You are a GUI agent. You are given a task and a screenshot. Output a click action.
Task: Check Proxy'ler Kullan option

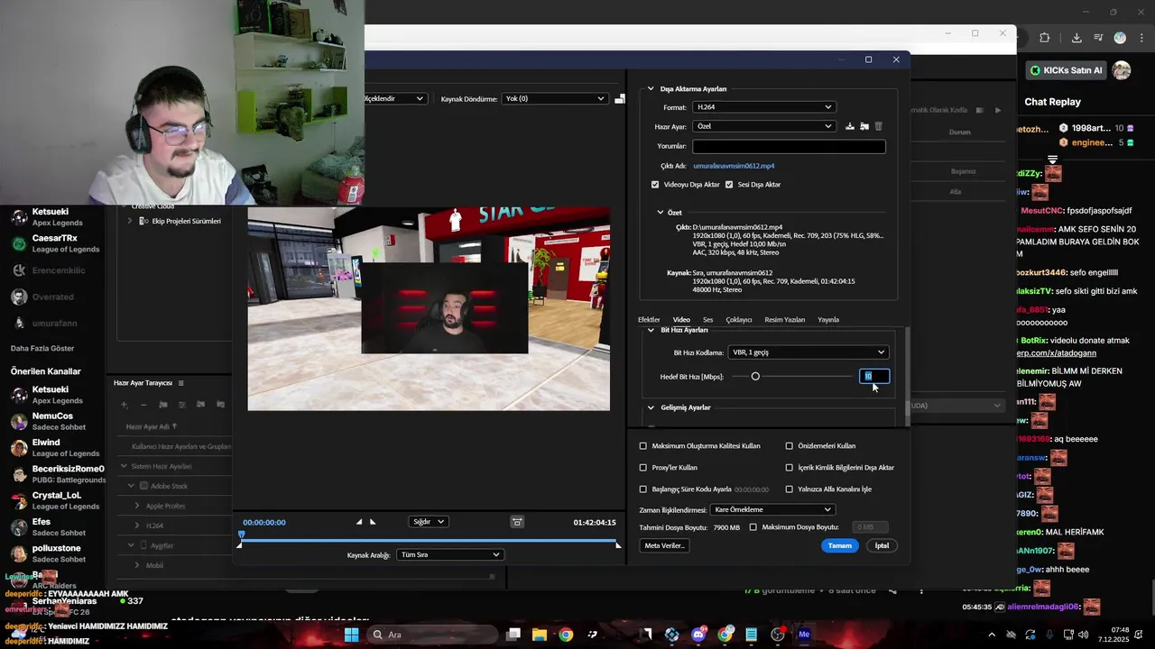coord(643,468)
